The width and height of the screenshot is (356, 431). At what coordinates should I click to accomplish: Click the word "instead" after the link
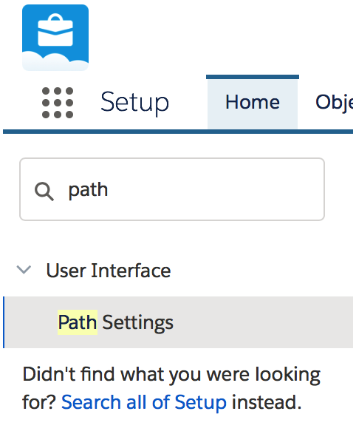[267, 402]
